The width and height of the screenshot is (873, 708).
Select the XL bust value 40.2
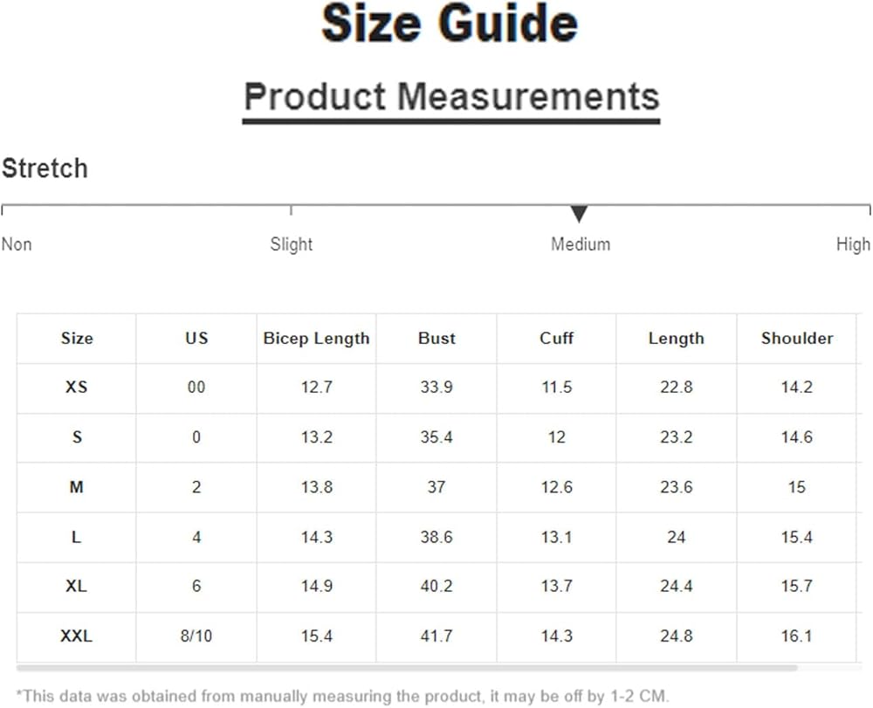click(436, 587)
